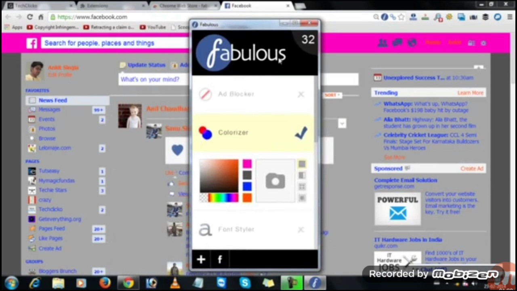This screenshot has width=517, height=291.
Task: Click the plus button in Fabulous footer
Action: [201, 259]
